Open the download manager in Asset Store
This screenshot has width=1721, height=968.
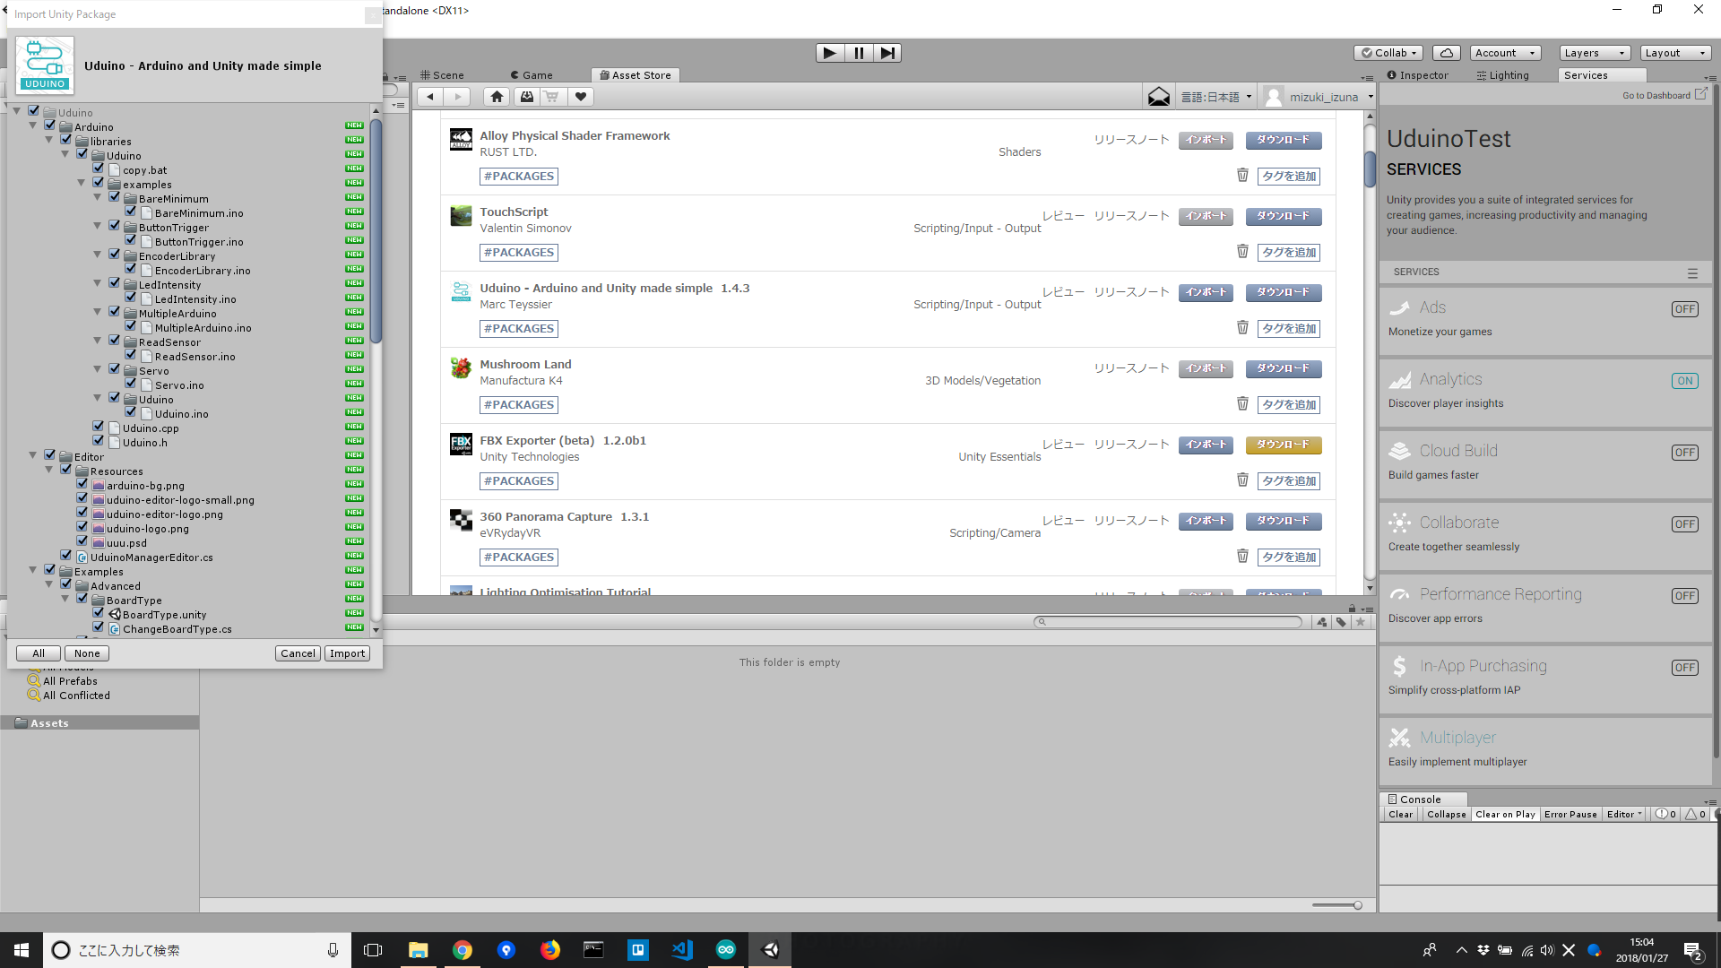coord(526,96)
